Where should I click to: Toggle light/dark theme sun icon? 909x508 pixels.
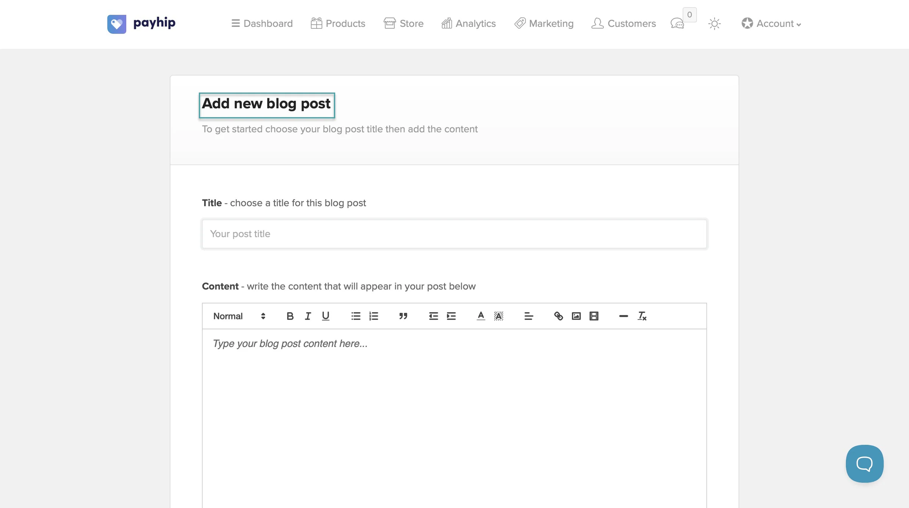714,23
